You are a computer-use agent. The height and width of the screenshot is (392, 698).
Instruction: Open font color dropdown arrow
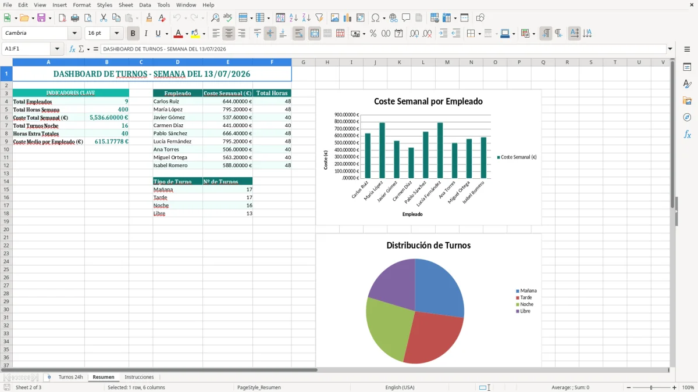pos(187,34)
